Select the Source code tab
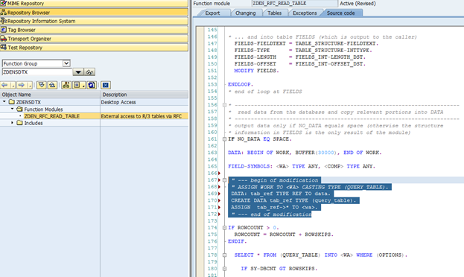The image size is (464, 277). 341,13
